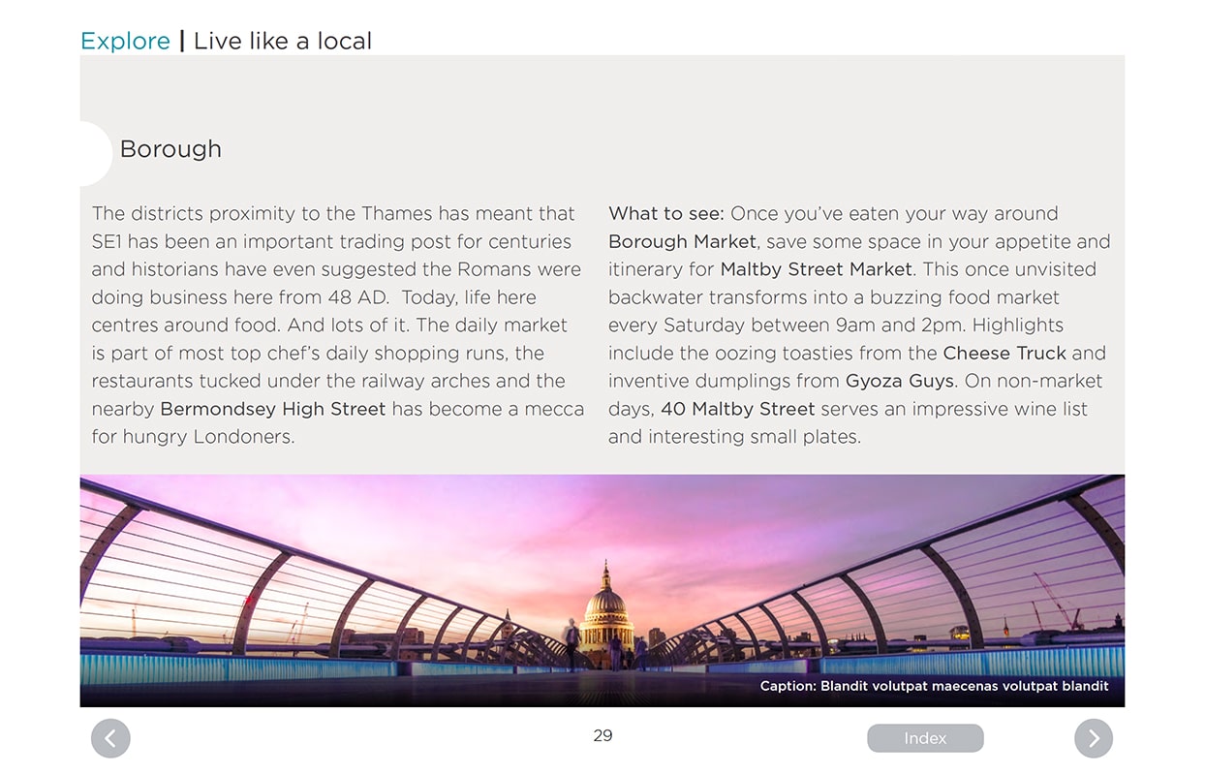The width and height of the screenshot is (1205, 775).
Task: Click the Cheese Truck link
Action: coord(1004,353)
